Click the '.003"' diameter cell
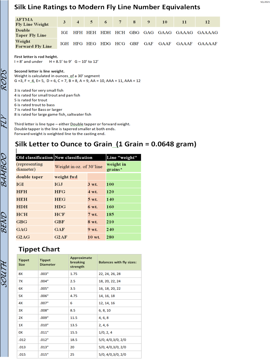 [x=53, y=274]
